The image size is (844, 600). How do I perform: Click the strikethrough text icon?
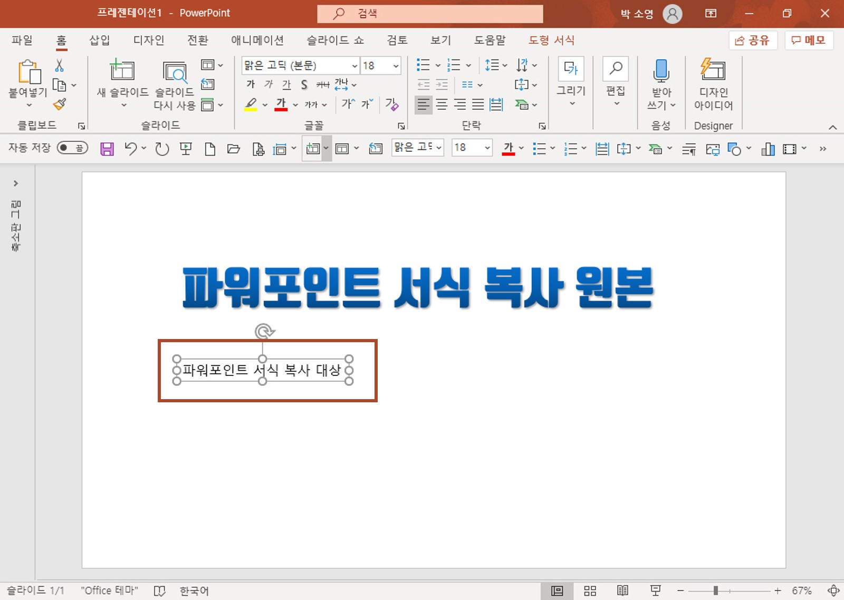coord(322,85)
